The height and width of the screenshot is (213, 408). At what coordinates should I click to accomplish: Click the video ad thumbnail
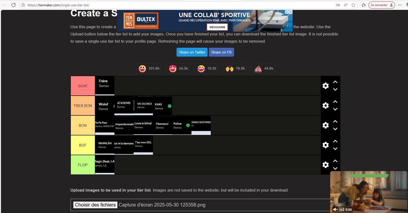point(369,192)
